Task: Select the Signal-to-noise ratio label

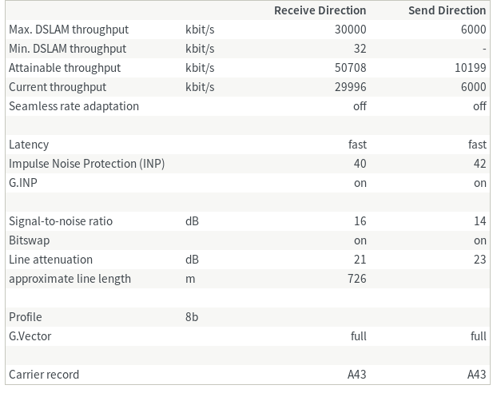Action: pyautogui.click(x=61, y=221)
